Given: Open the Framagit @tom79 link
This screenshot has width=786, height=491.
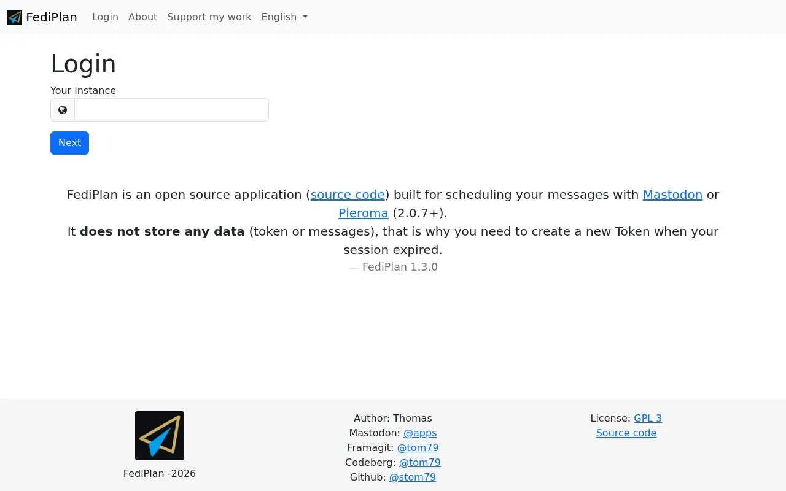Looking at the screenshot, I should [x=418, y=448].
